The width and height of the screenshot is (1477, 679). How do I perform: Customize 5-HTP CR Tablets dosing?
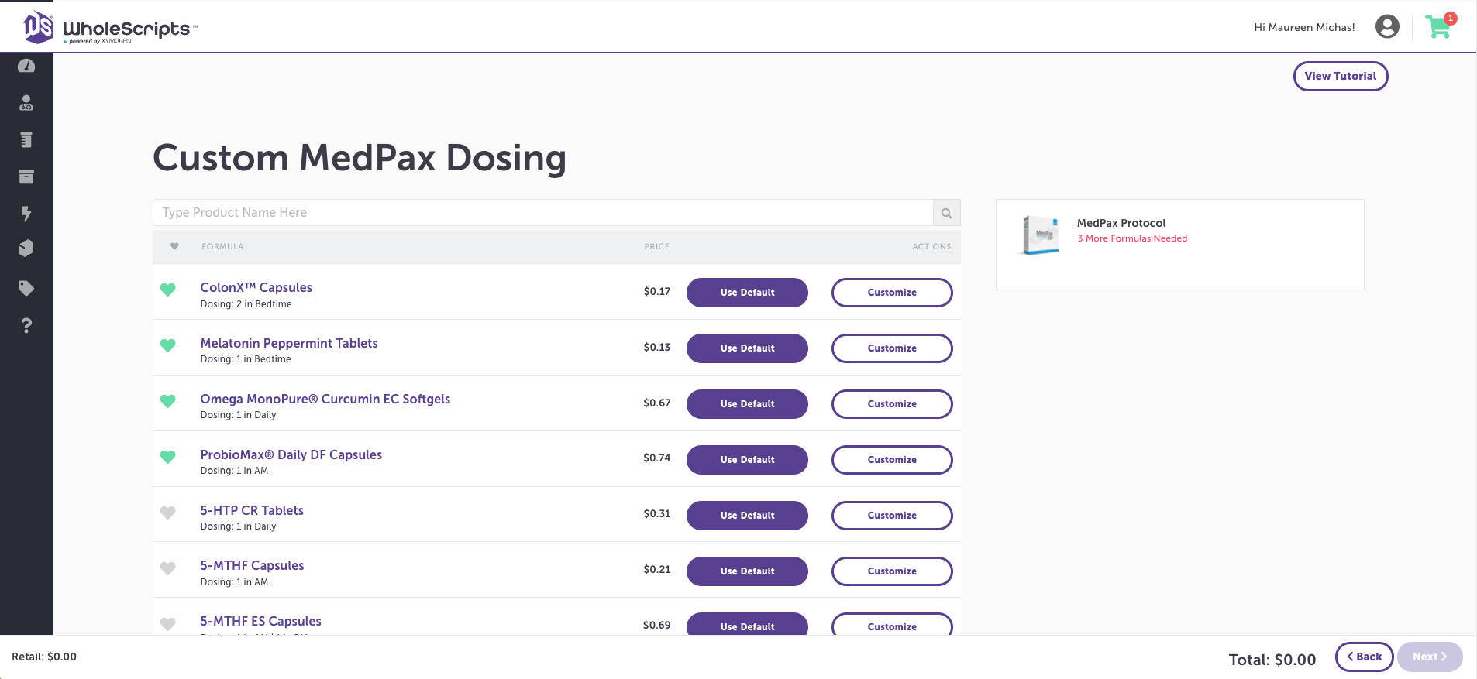[x=892, y=516]
